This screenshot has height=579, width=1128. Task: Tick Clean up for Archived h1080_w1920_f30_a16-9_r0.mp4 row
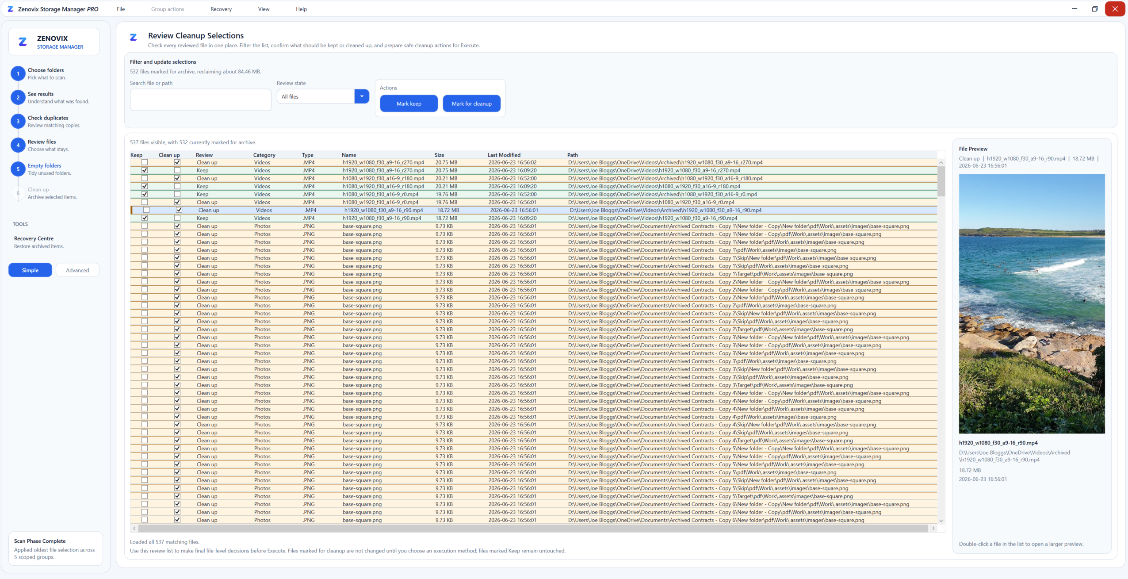coord(177,194)
